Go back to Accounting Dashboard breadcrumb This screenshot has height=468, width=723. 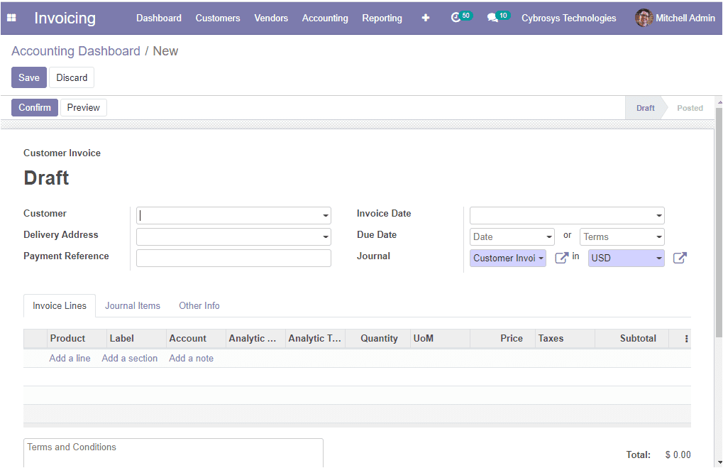[x=76, y=50]
